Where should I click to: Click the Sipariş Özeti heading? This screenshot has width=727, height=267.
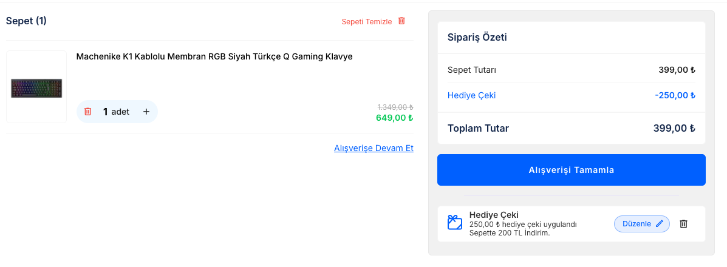pyautogui.click(x=477, y=37)
